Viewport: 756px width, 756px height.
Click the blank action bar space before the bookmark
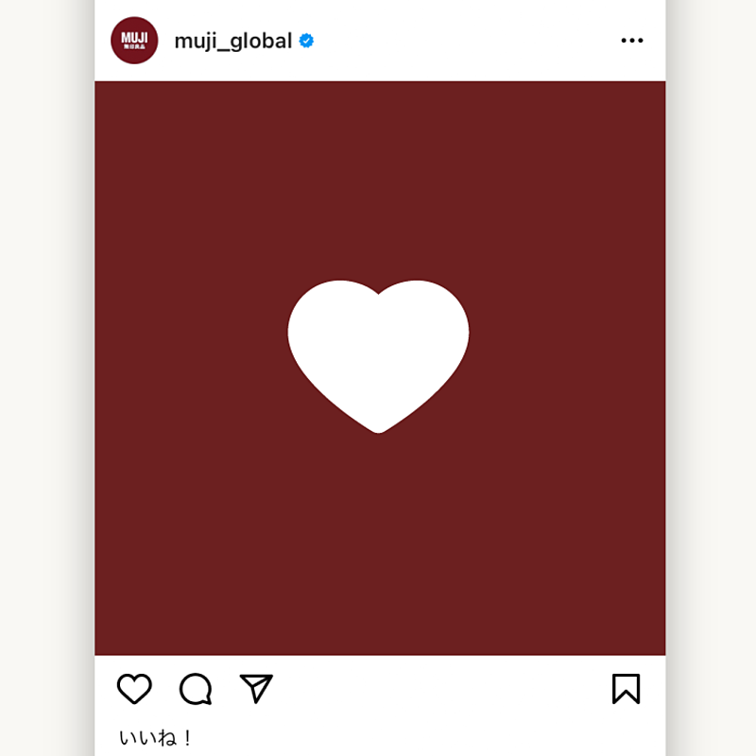tap(441, 689)
